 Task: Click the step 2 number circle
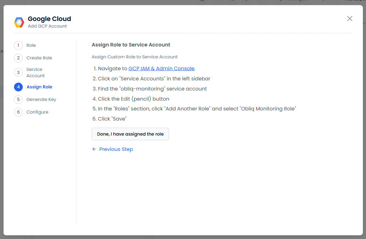pos(18,58)
